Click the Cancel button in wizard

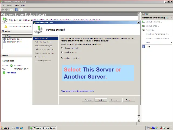pos(129,100)
